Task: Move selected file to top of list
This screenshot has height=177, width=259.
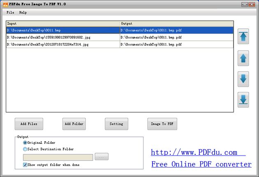Action: [x=243, y=36]
